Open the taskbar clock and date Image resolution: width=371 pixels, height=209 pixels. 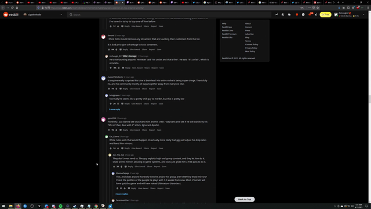click(x=358, y=206)
